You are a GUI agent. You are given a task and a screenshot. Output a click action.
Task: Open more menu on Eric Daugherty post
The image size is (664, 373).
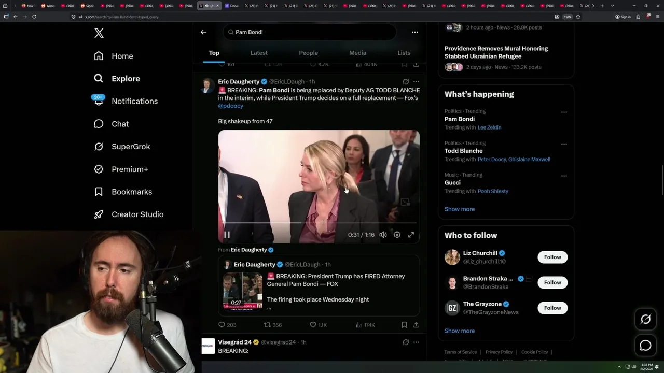pos(416,82)
